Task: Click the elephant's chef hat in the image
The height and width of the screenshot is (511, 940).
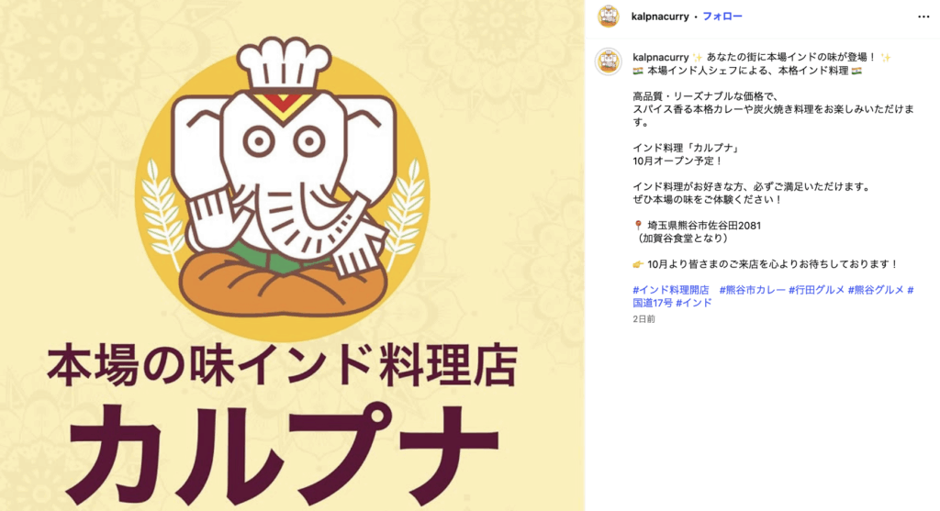Action: point(284,63)
